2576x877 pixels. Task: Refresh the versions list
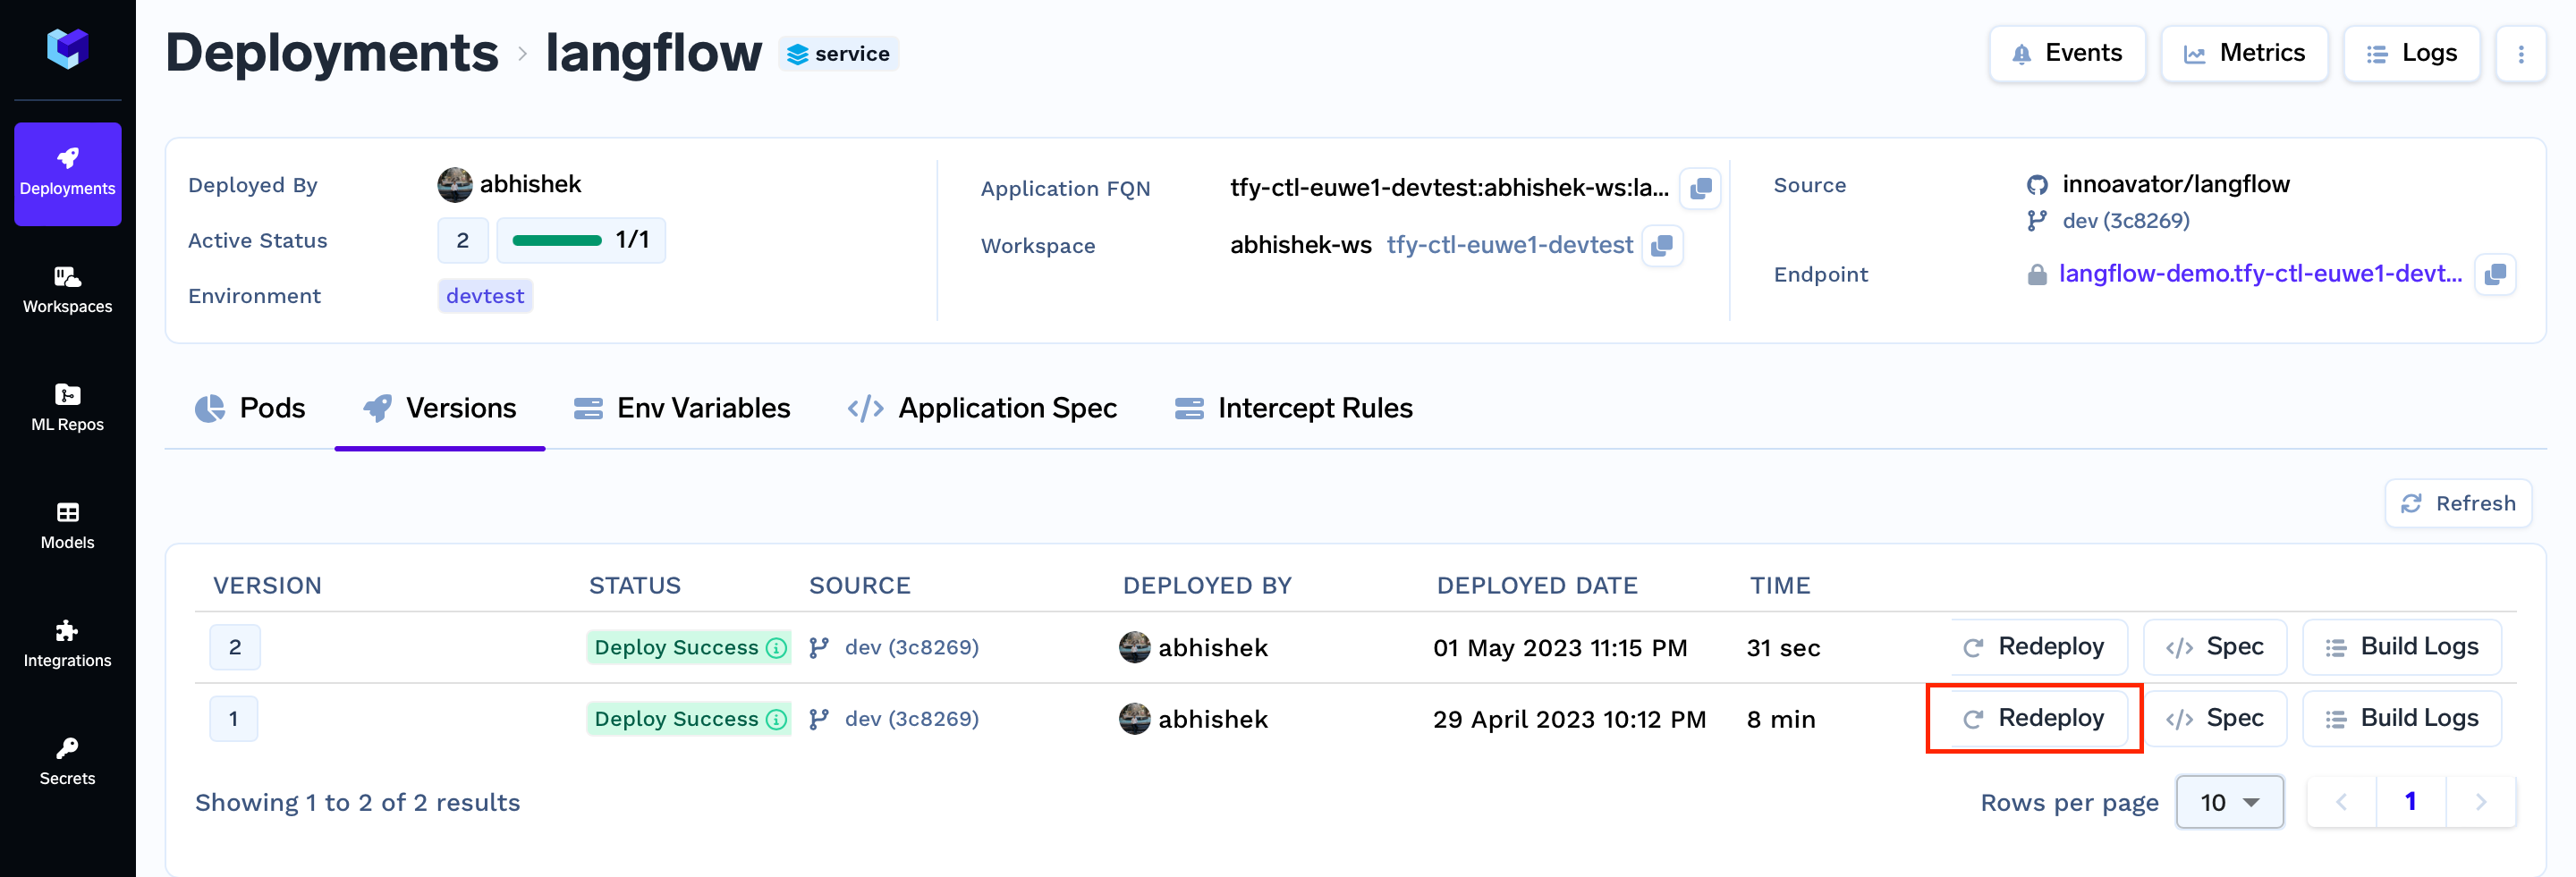[x=2458, y=503]
